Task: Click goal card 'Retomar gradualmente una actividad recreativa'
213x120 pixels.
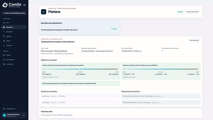Action: click(80, 83)
